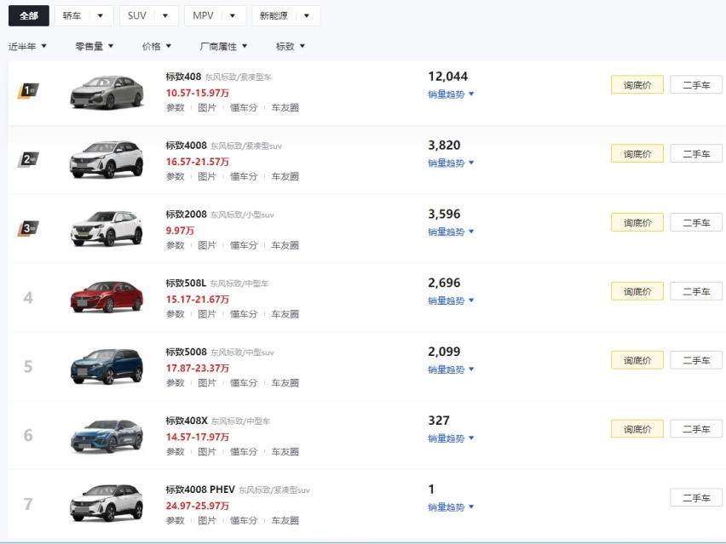The height and width of the screenshot is (544, 726).
Task: Expand 销量趋势 for 标致5008
Action: click(x=451, y=369)
